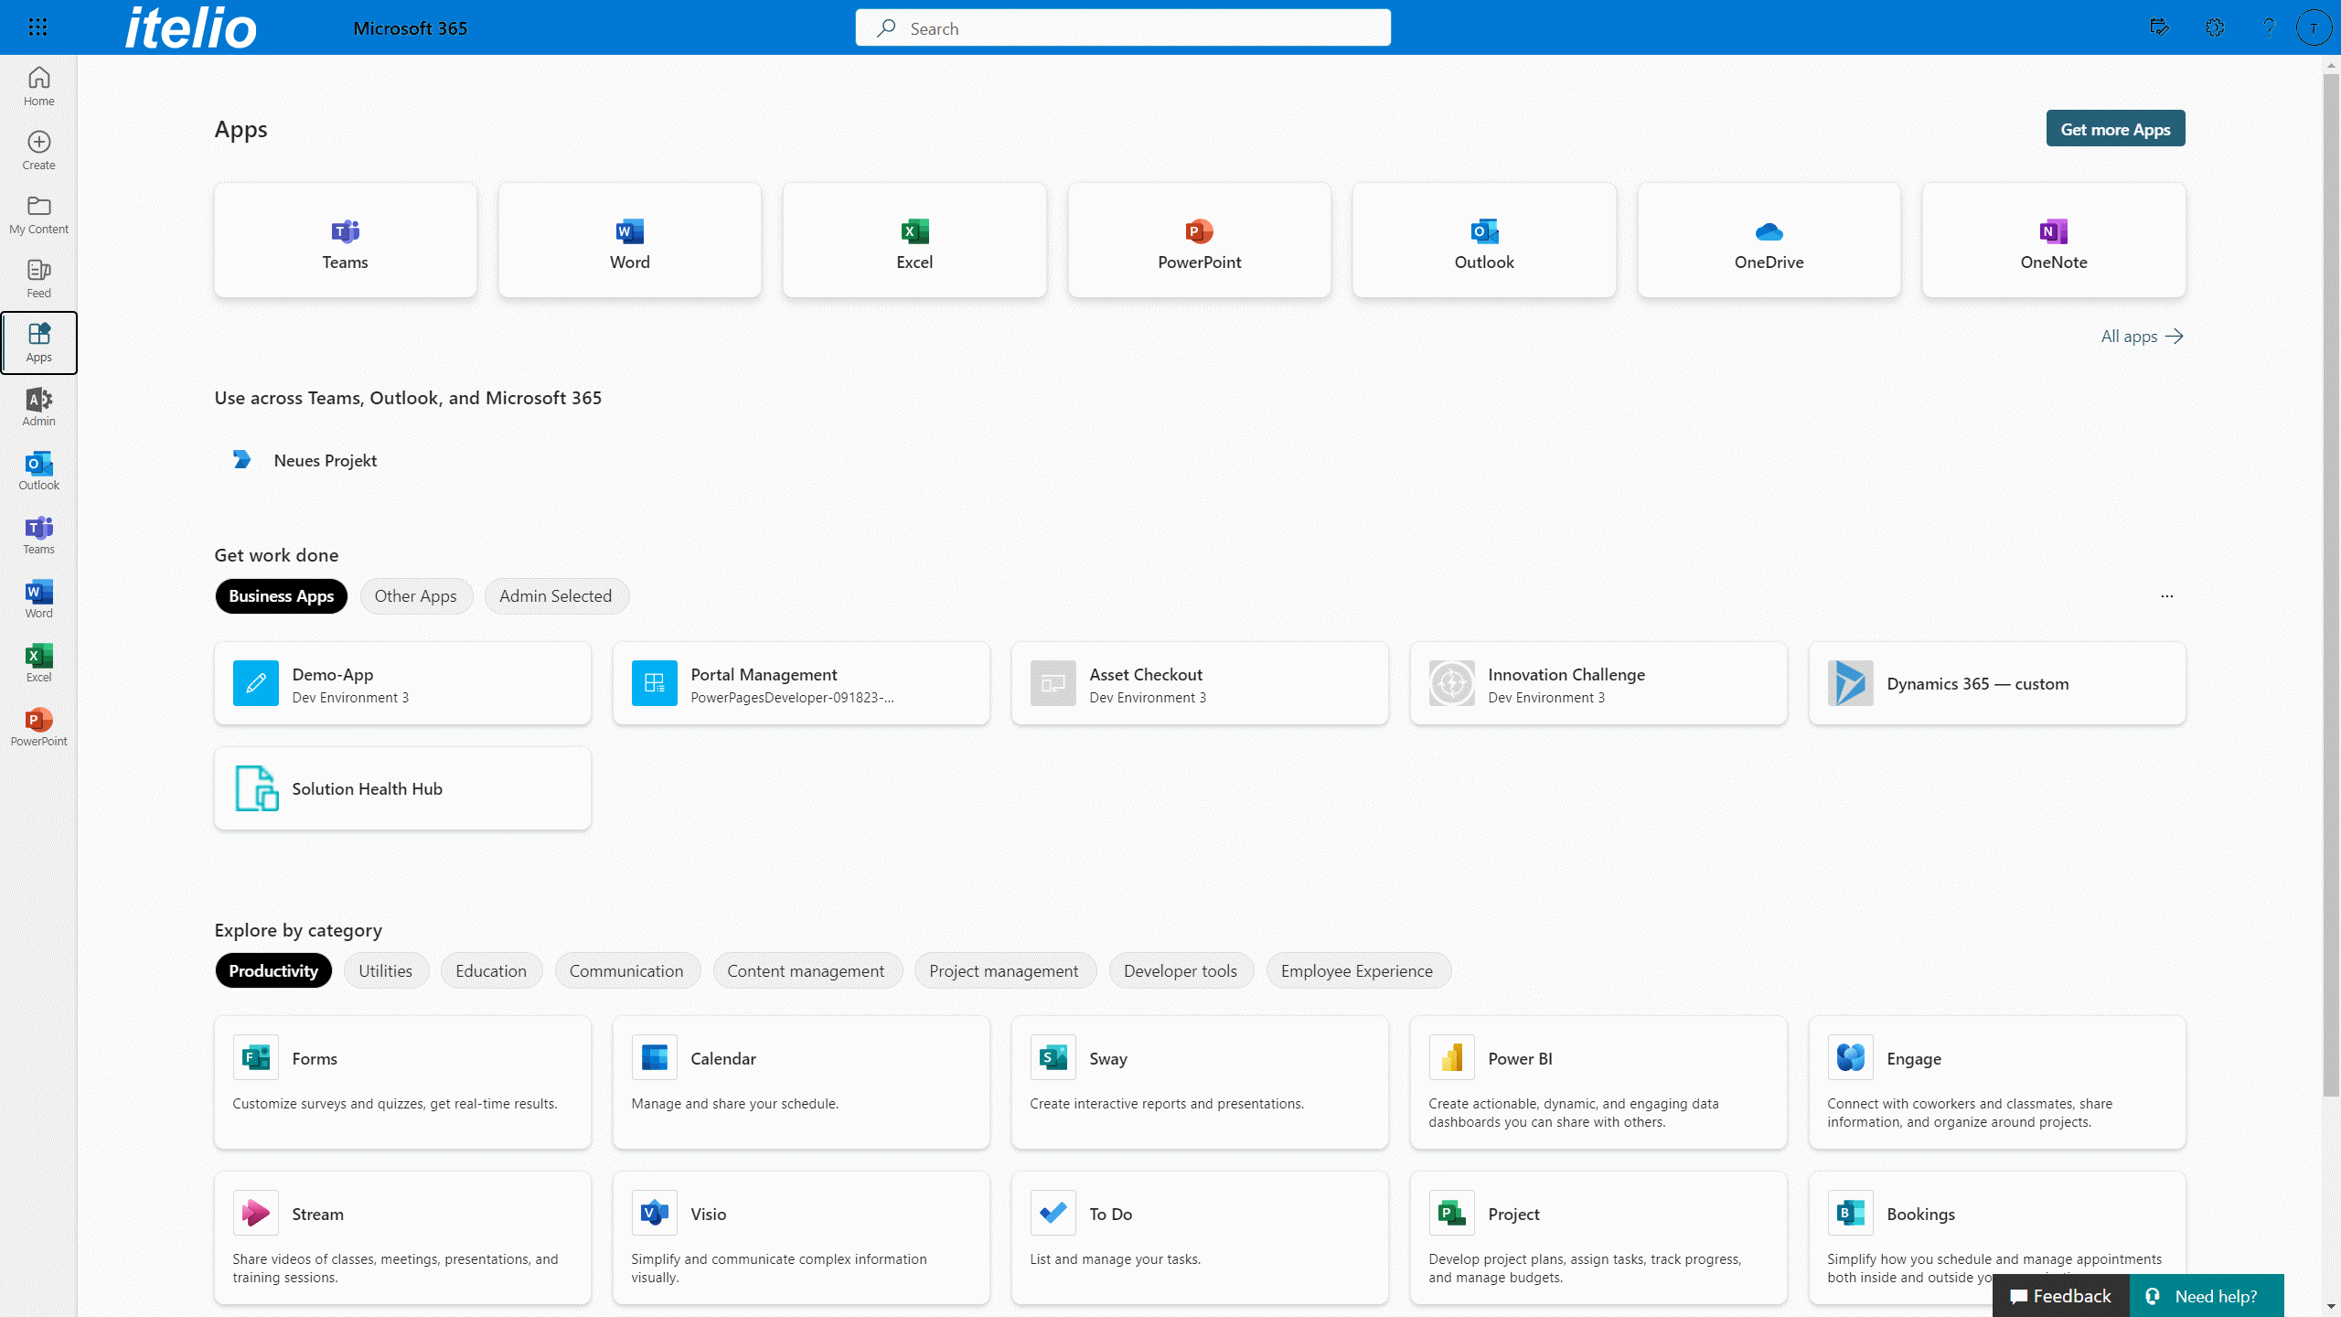Click the vertical page scrollbar
2341x1317 pixels.
coord(2331,585)
